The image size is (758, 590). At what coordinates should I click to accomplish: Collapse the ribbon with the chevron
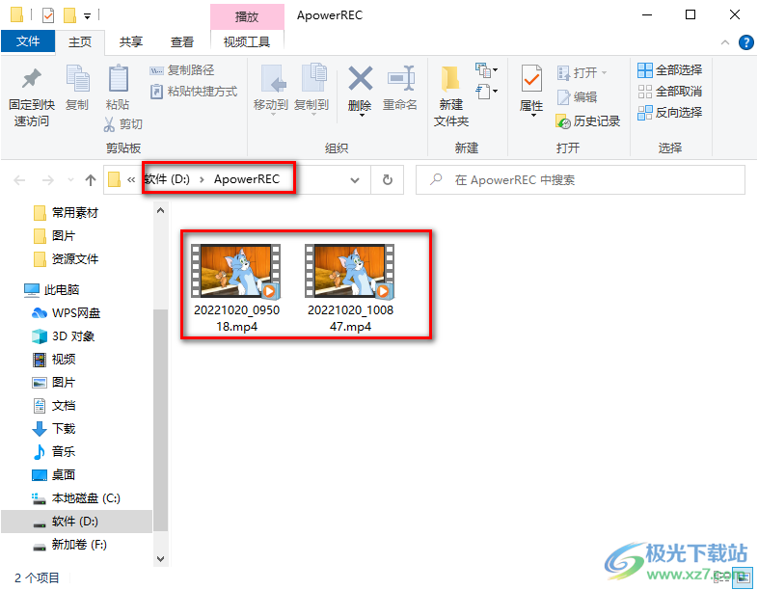(724, 42)
